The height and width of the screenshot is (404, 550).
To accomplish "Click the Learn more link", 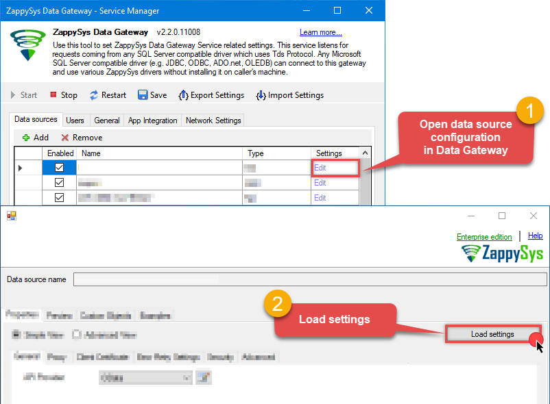I will pyautogui.click(x=320, y=32).
